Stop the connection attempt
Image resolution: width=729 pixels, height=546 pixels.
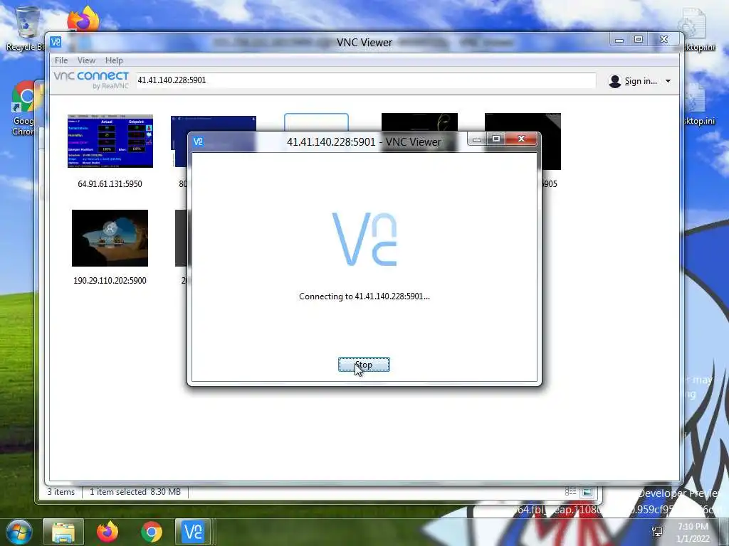[x=364, y=365]
